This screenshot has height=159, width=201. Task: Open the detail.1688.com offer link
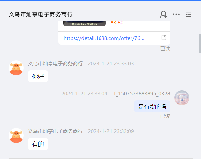pyautogui.click(x=104, y=38)
